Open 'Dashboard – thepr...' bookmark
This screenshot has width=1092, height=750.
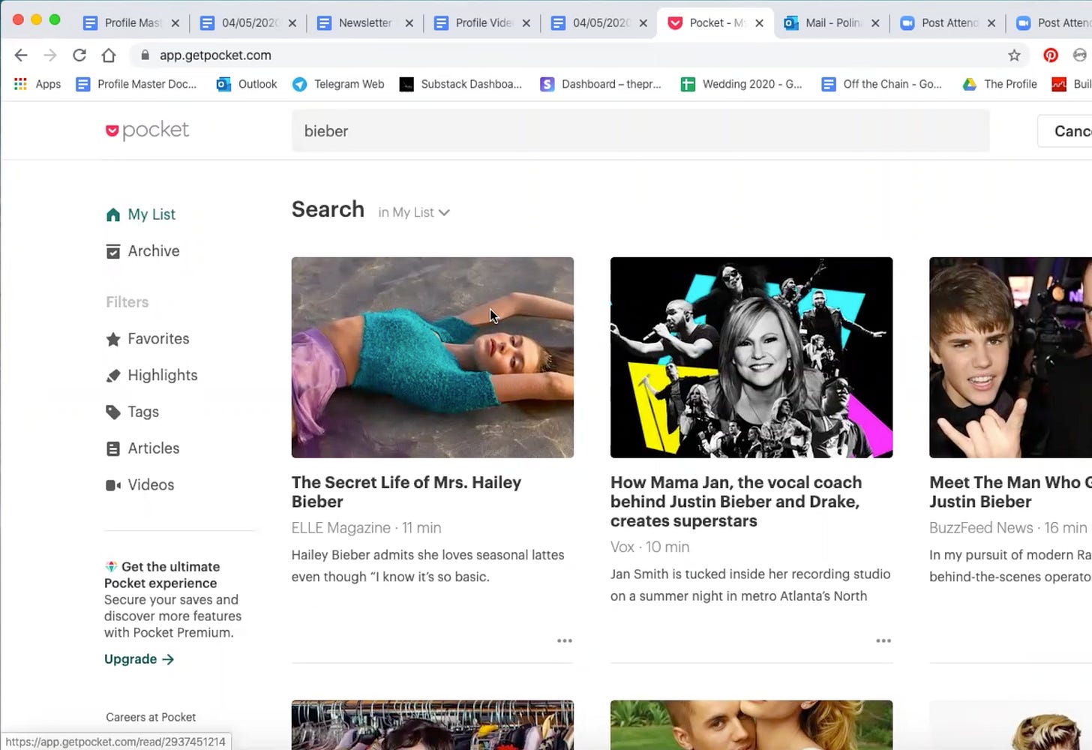tap(601, 84)
